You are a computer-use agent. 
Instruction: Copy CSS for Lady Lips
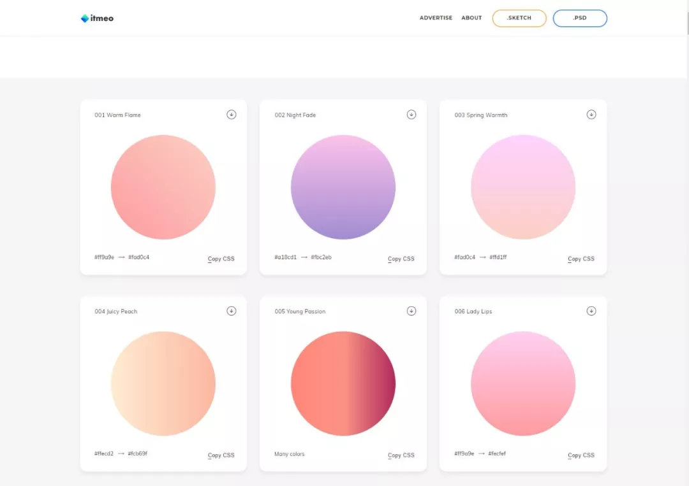[581, 455]
